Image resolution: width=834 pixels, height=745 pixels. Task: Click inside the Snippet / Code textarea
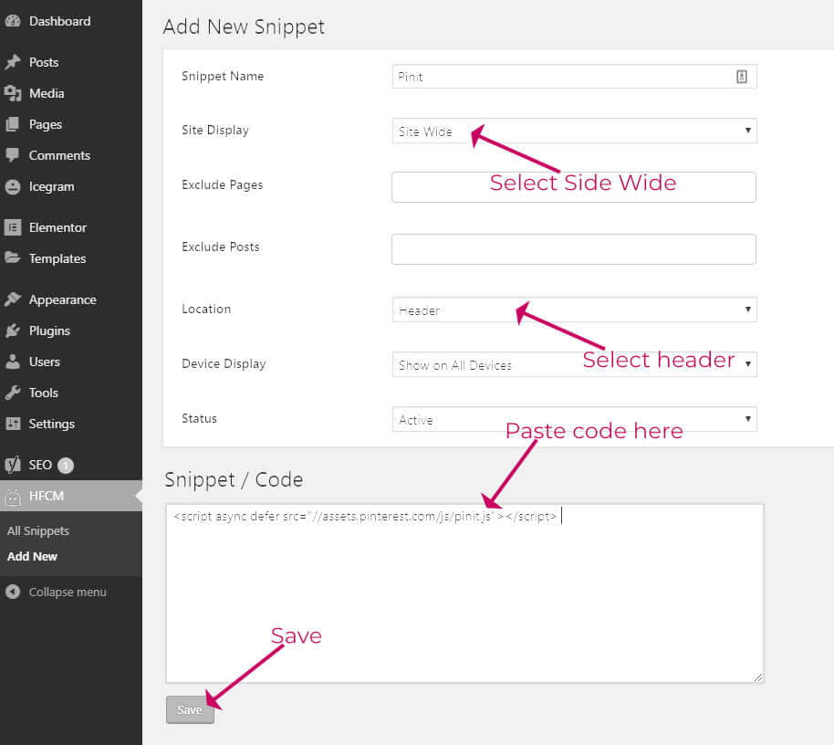click(x=464, y=593)
